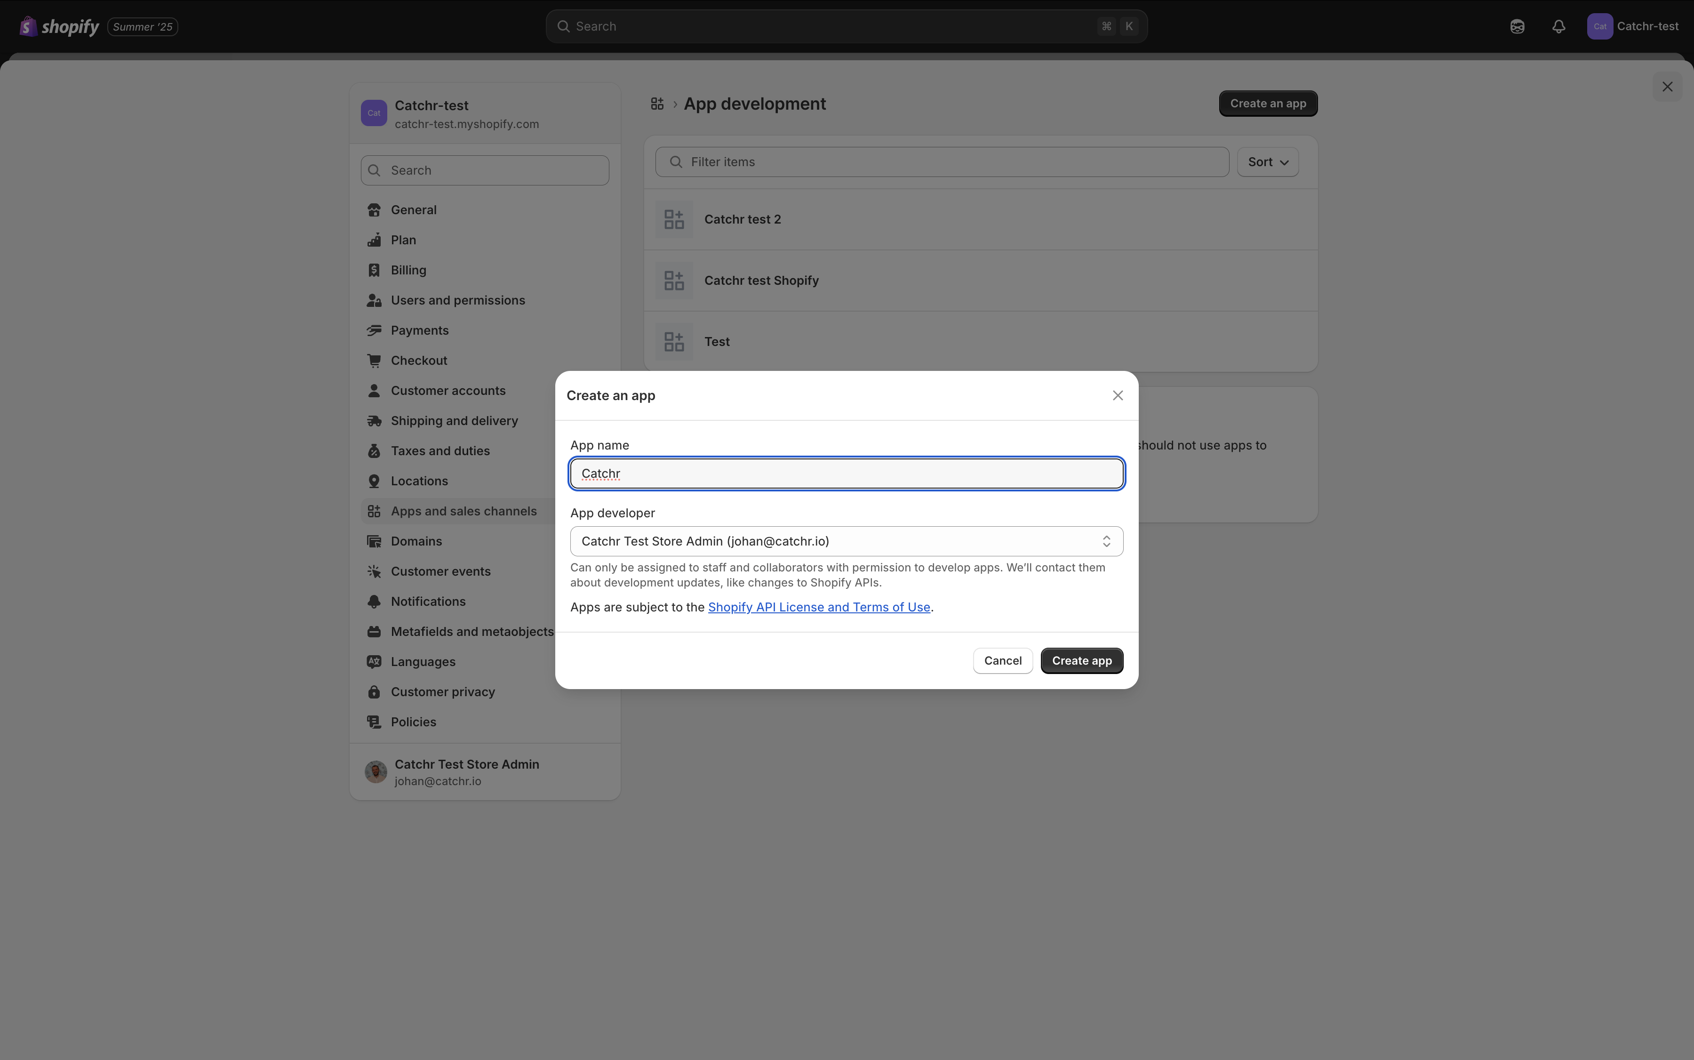Open the Test app row
This screenshot has height=1060, width=1694.
point(981,341)
